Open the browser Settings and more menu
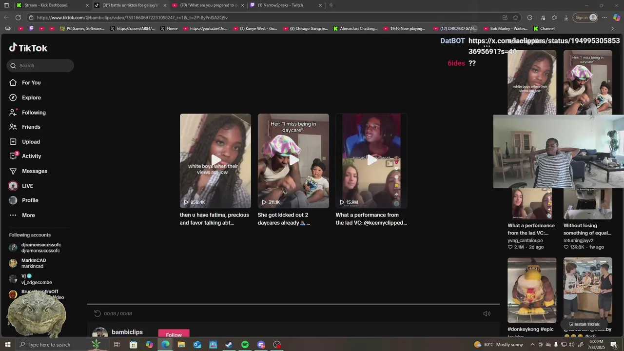This screenshot has height=351, width=624. 604,18
